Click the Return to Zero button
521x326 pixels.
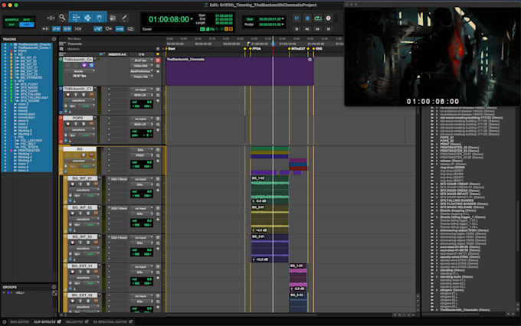coord(297,29)
